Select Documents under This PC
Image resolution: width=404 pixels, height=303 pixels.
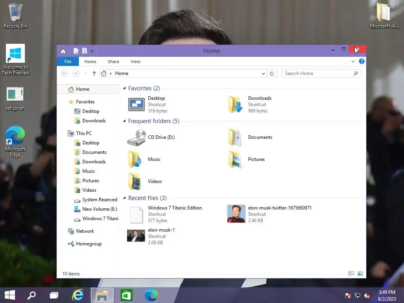point(94,152)
